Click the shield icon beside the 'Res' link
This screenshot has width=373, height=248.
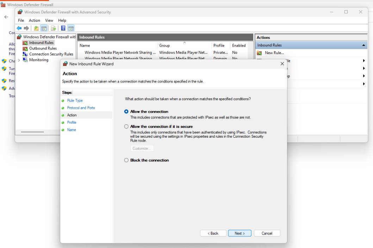4,81
